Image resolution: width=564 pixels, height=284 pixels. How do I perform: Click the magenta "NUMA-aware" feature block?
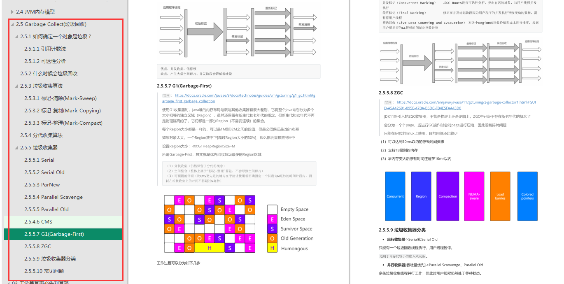pos(474,196)
